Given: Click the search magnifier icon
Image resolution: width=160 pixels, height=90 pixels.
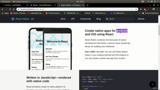Looking at the screenshot, I should [107, 19].
